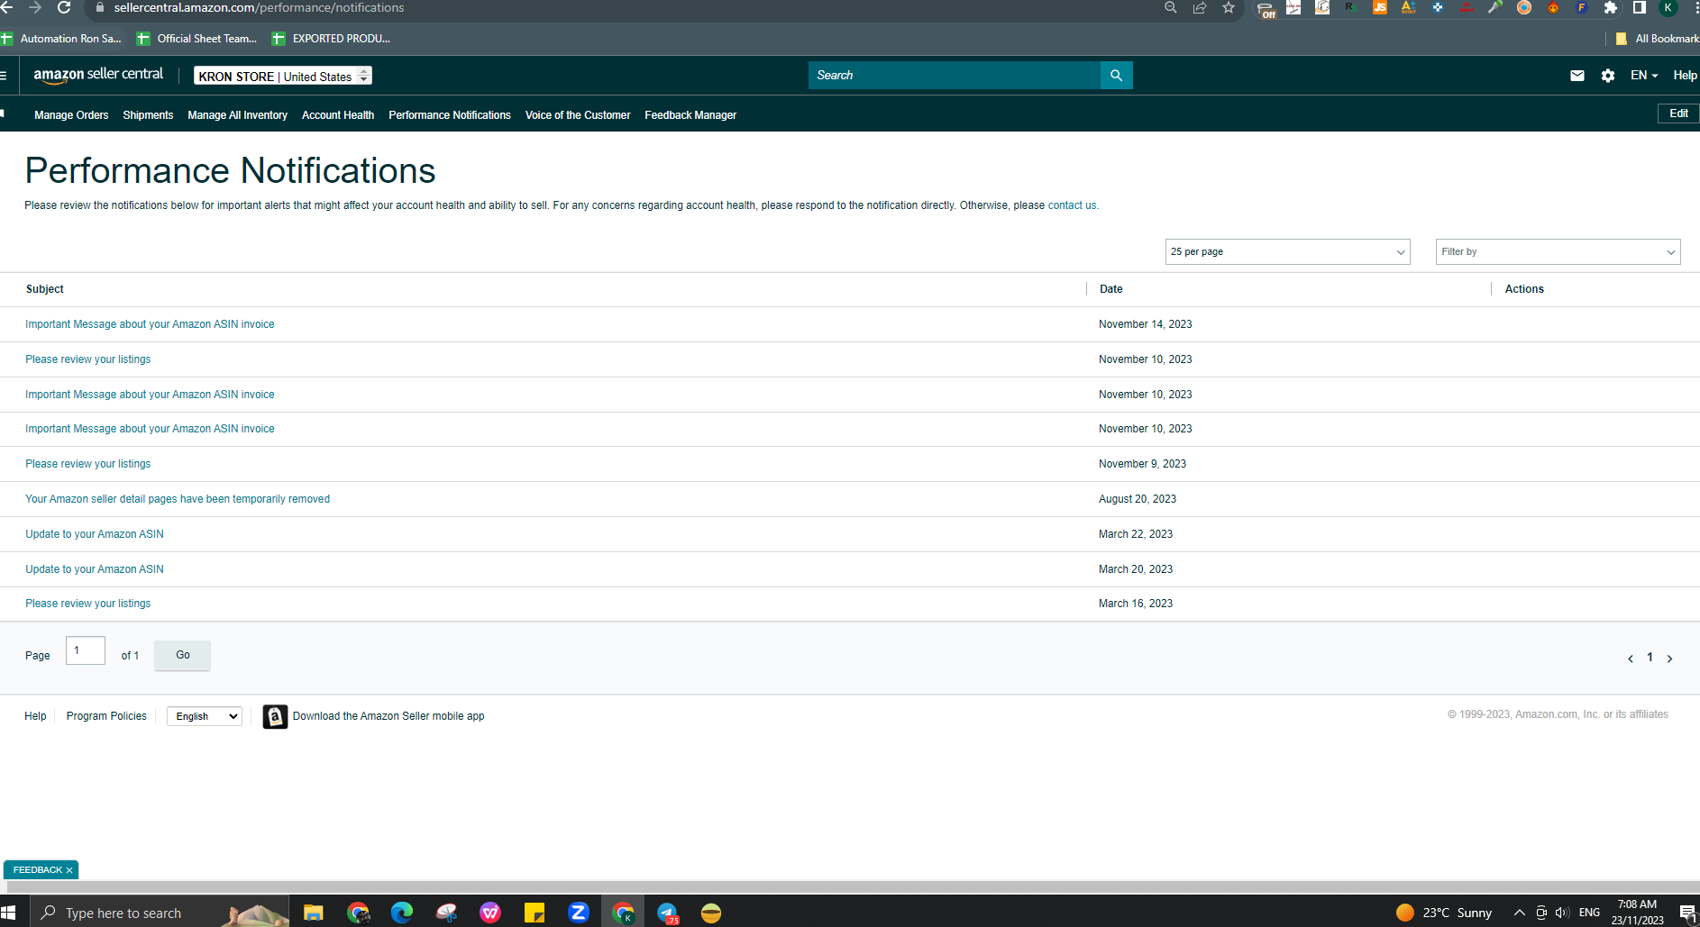This screenshot has width=1700, height=927.
Task: Click the Program Policies footer link
Action: [x=106, y=716]
